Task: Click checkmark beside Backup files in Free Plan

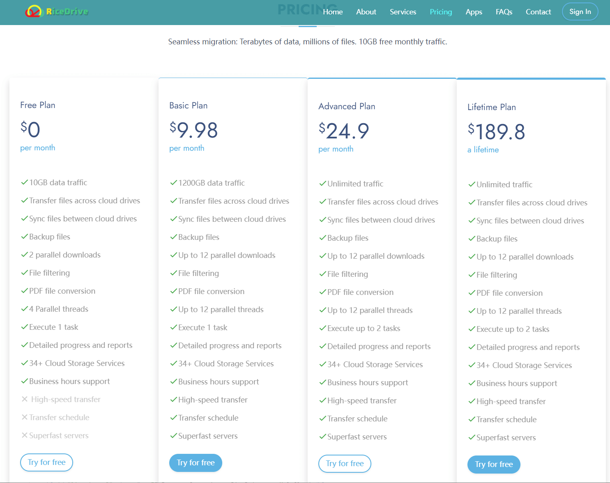Action: (x=25, y=237)
